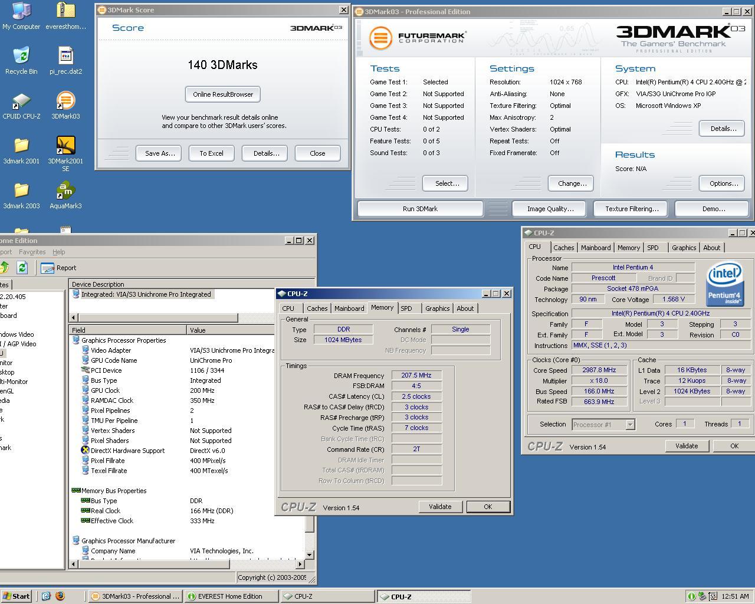Click the Graphics Processor Manufacturer group icon
Image resolution: width=755 pixels, height=604 pixels.
click(75, 541)
